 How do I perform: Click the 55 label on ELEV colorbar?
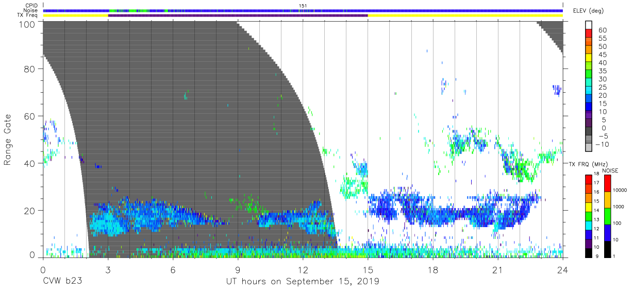click(x=602, y=39)
